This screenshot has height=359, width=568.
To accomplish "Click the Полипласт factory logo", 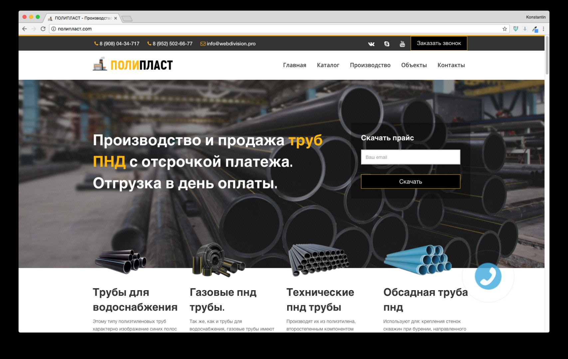I will pyautogui.click(x=133, y=64).
